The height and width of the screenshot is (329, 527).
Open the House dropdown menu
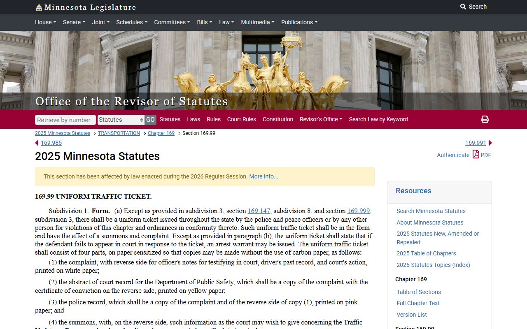45,22
